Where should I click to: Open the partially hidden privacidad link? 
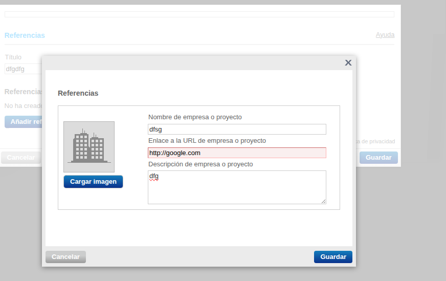tap(375, 142)
